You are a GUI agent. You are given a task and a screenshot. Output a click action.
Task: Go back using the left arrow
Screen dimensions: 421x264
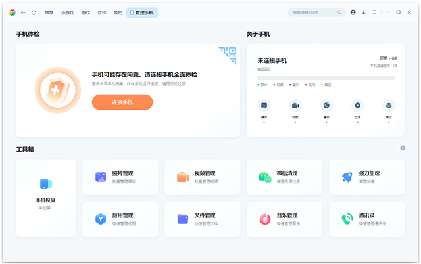click(x=23, y=12)
